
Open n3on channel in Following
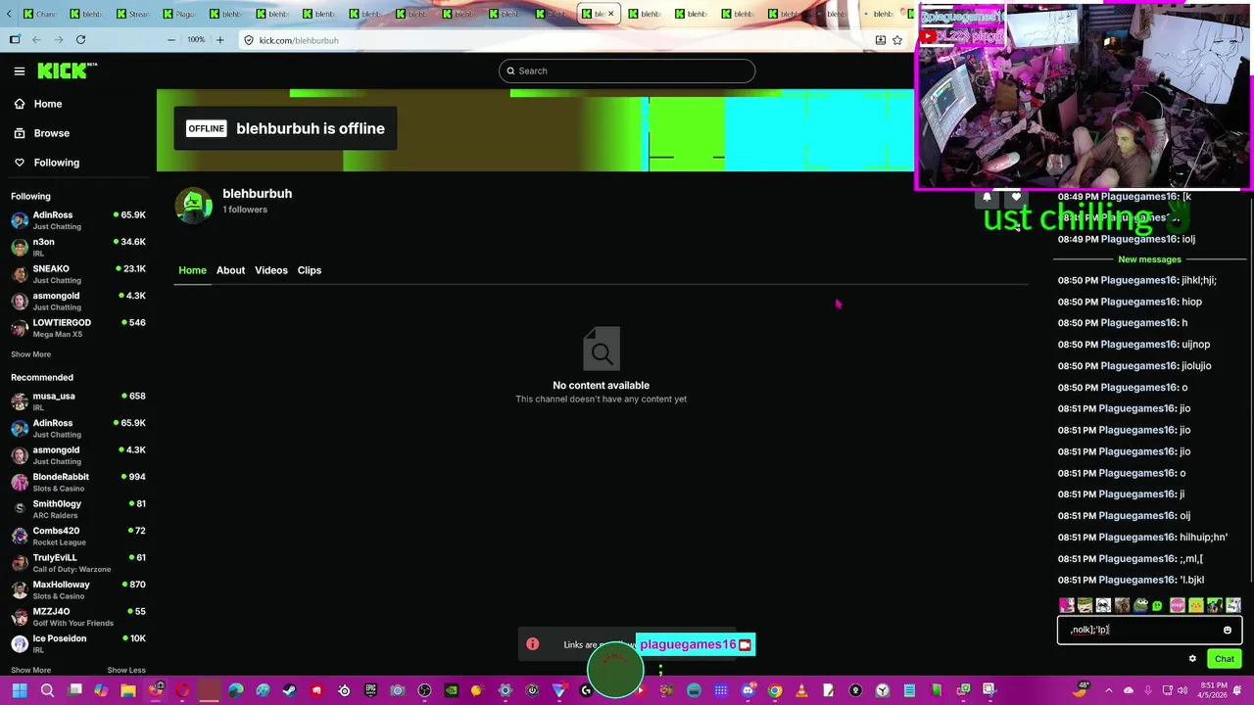point(78,247)
